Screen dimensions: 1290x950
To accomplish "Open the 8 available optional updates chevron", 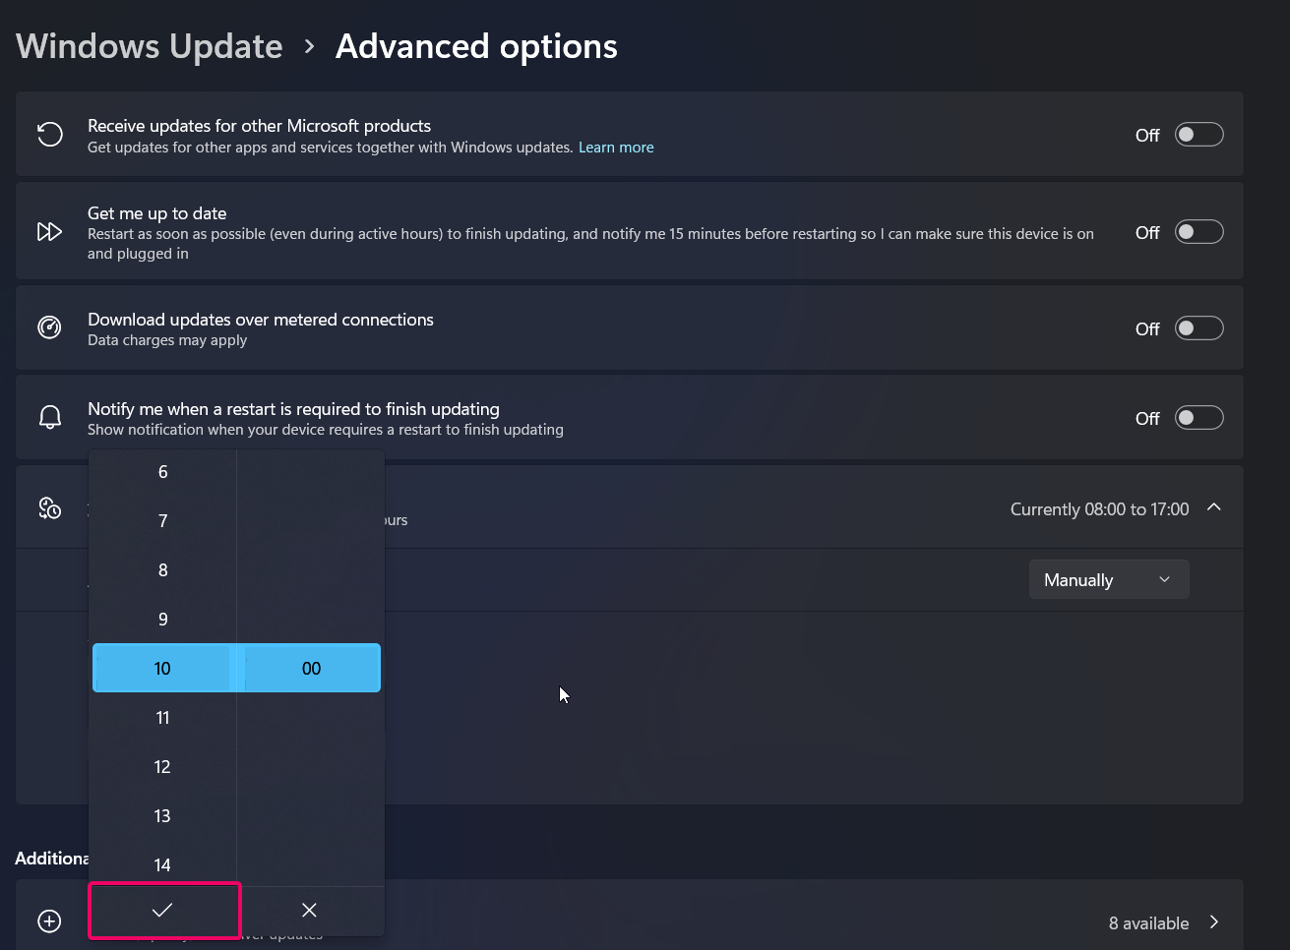I will coord(1214,922).
